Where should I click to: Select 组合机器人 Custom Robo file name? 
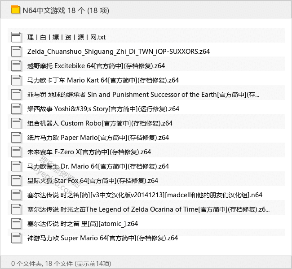coord(100,123)
